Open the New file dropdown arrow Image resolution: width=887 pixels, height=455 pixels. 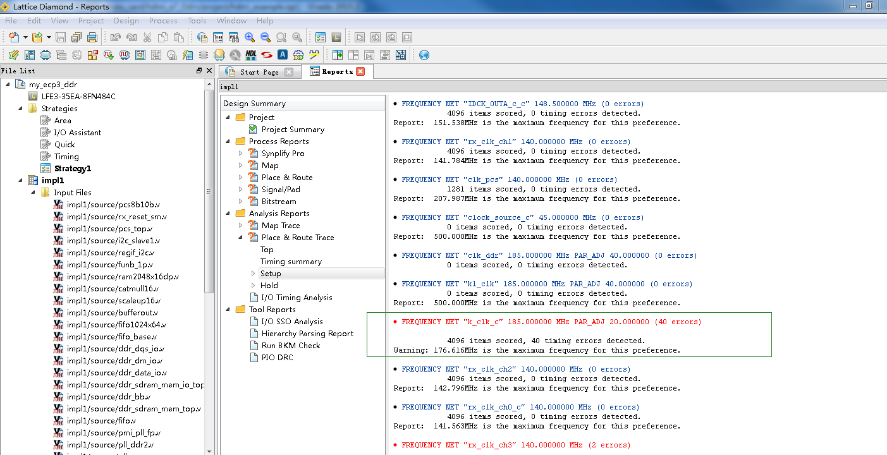point(25,37)
